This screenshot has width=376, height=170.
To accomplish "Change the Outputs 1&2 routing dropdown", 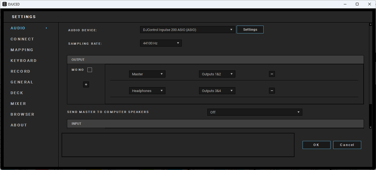I will (x=217, y=74).
